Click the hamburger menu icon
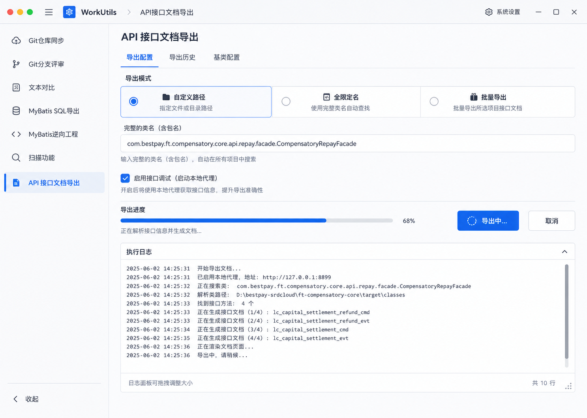Screen dimensions: 587x418 coord(49,12)
